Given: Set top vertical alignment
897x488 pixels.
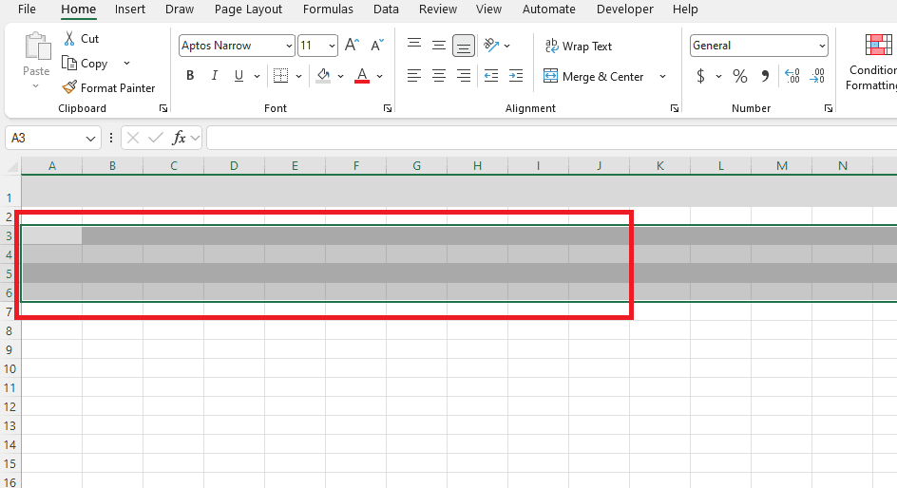Looking at the screenshot, I should (x=414, y=44).
